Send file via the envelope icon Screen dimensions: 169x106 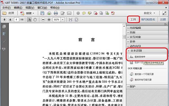[x=69, y=13]
